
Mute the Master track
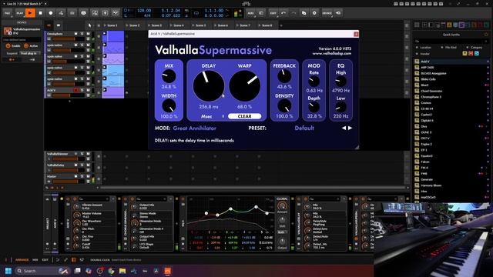click(x=88, y=176)
